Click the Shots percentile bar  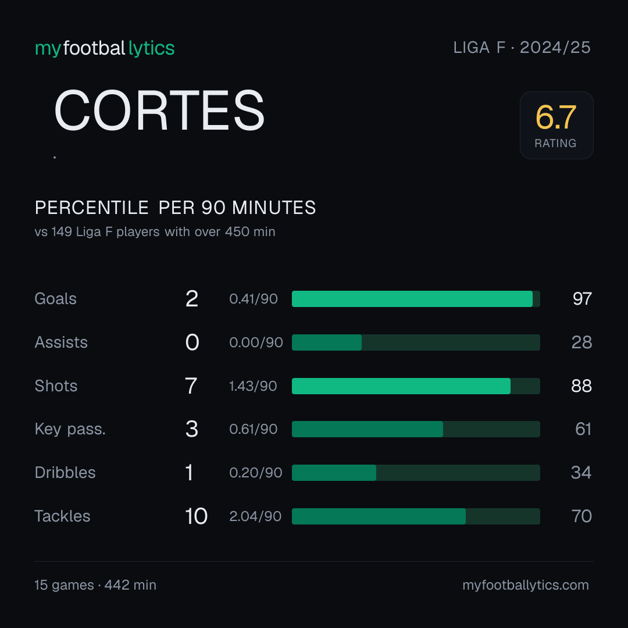(x=416, y=386)
